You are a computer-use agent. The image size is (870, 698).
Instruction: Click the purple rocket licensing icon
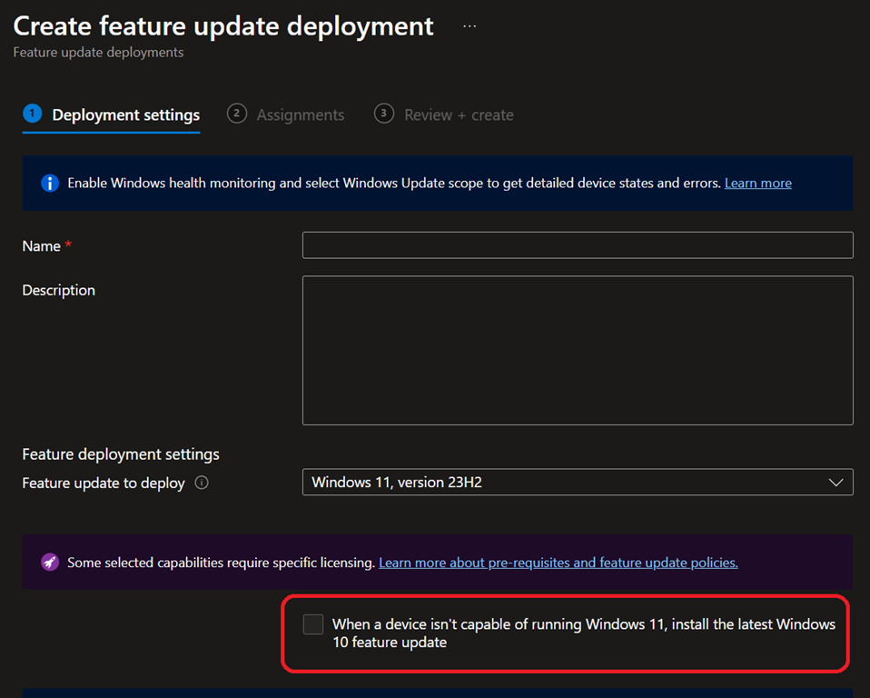(x=50, y=563)
